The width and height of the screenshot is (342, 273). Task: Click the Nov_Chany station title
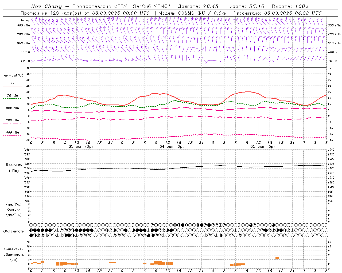pyautogui.click(x=46, y=6)
